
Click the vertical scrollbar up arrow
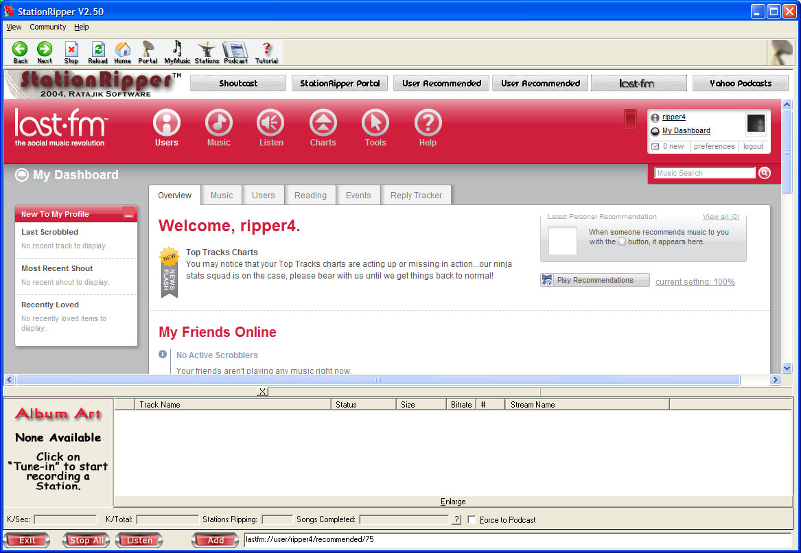[787, 105]
